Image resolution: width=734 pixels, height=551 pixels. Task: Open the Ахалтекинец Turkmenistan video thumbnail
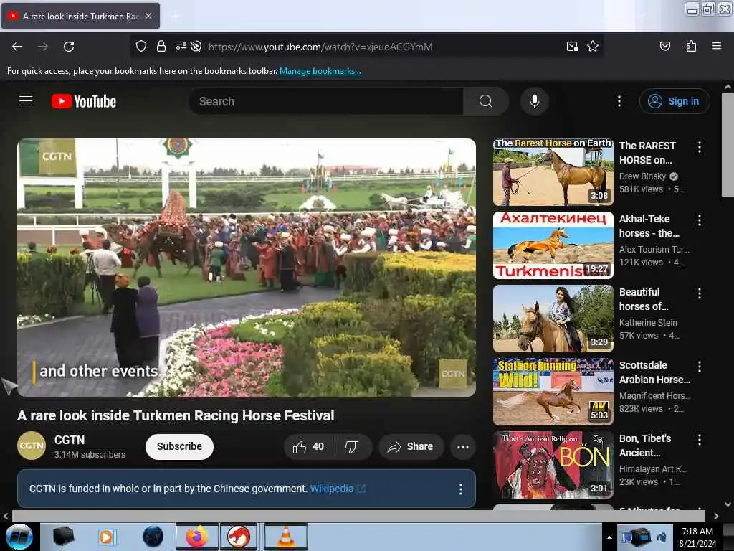click(553, 245)
